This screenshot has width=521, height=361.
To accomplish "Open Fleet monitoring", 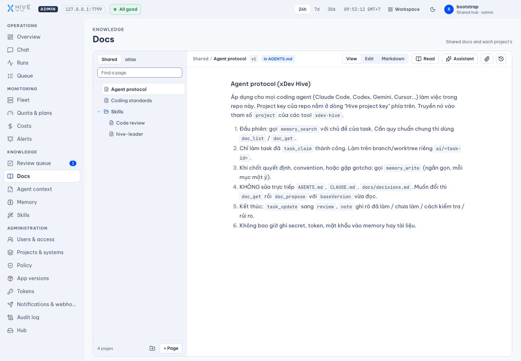I will coord(42,100).
